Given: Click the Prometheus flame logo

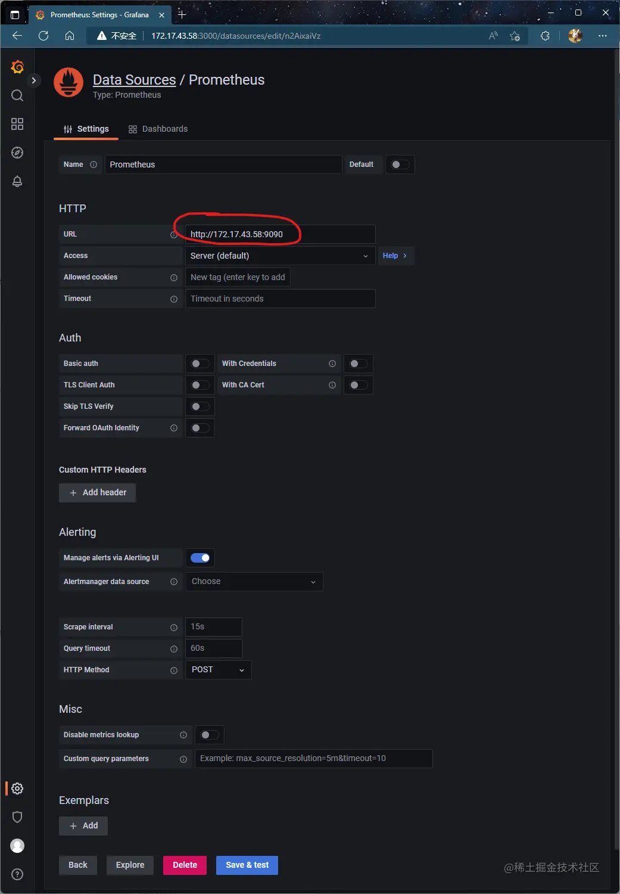Looking at the screenshot, I should tap(68, 82).
